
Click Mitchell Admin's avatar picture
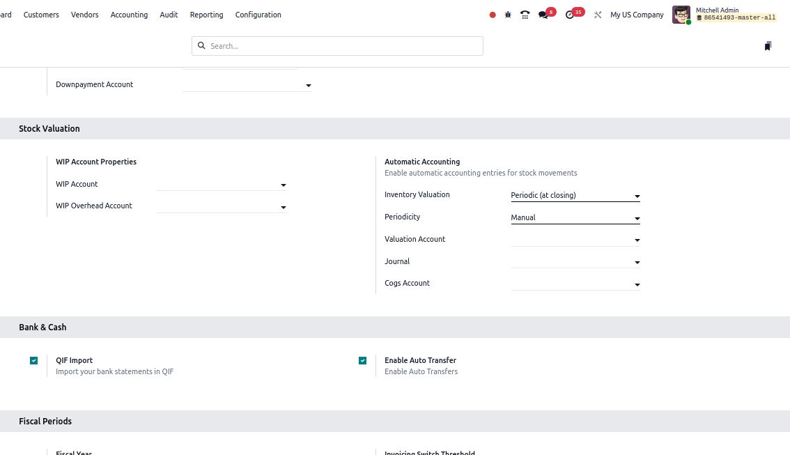coord(681,15)
